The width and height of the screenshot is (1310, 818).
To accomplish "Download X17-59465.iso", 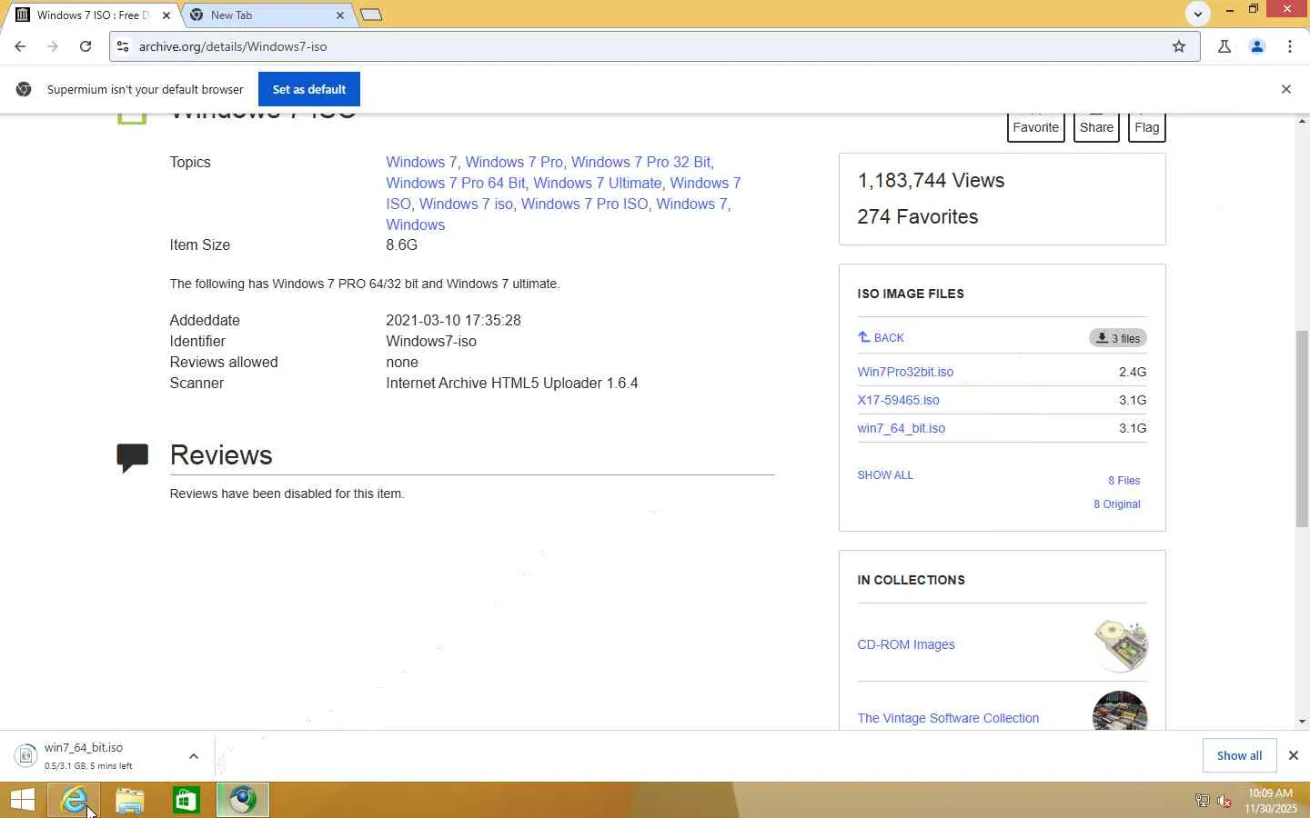I will (x=898, y=400).
